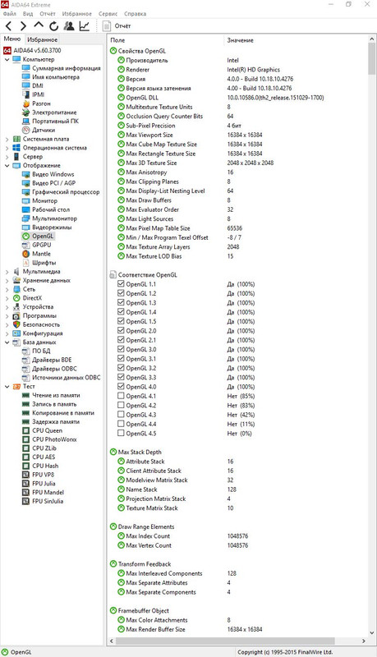Open the GPGPU tree item
This screenshot has height=657, width=377.
41,245
